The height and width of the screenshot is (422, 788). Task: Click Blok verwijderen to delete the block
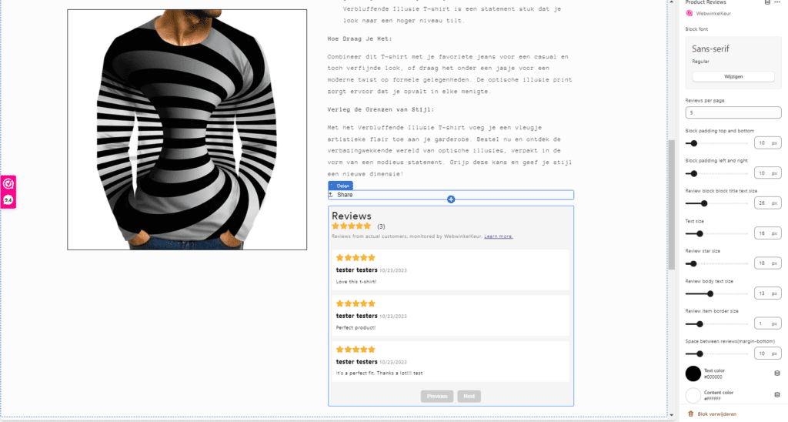tap(717, 414)
